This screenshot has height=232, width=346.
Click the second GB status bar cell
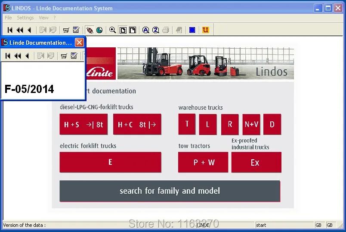pyautogui.click(x=330, y=225)
